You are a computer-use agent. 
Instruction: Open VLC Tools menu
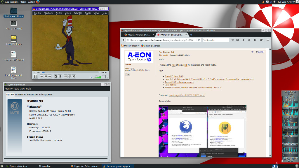(x=88, y=13)
